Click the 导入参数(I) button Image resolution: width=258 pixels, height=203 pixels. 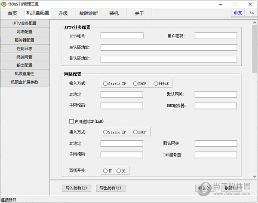[x=77, y=188]
